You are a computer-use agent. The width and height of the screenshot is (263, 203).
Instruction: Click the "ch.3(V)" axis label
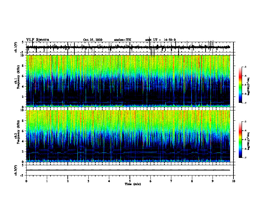16,170
